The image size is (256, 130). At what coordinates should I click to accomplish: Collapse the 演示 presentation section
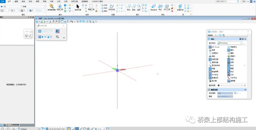tap(245, 39)
